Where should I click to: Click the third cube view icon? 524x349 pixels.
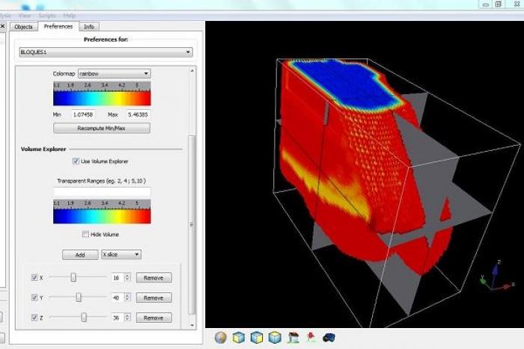coord(275,338)
